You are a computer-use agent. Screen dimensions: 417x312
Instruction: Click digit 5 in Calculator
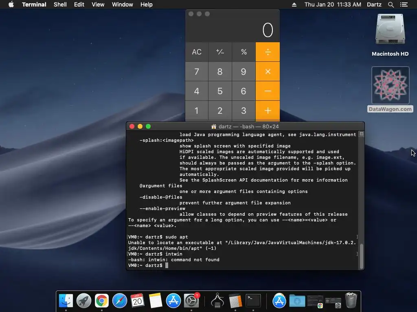pyautogui.click(x=220, y=91)
